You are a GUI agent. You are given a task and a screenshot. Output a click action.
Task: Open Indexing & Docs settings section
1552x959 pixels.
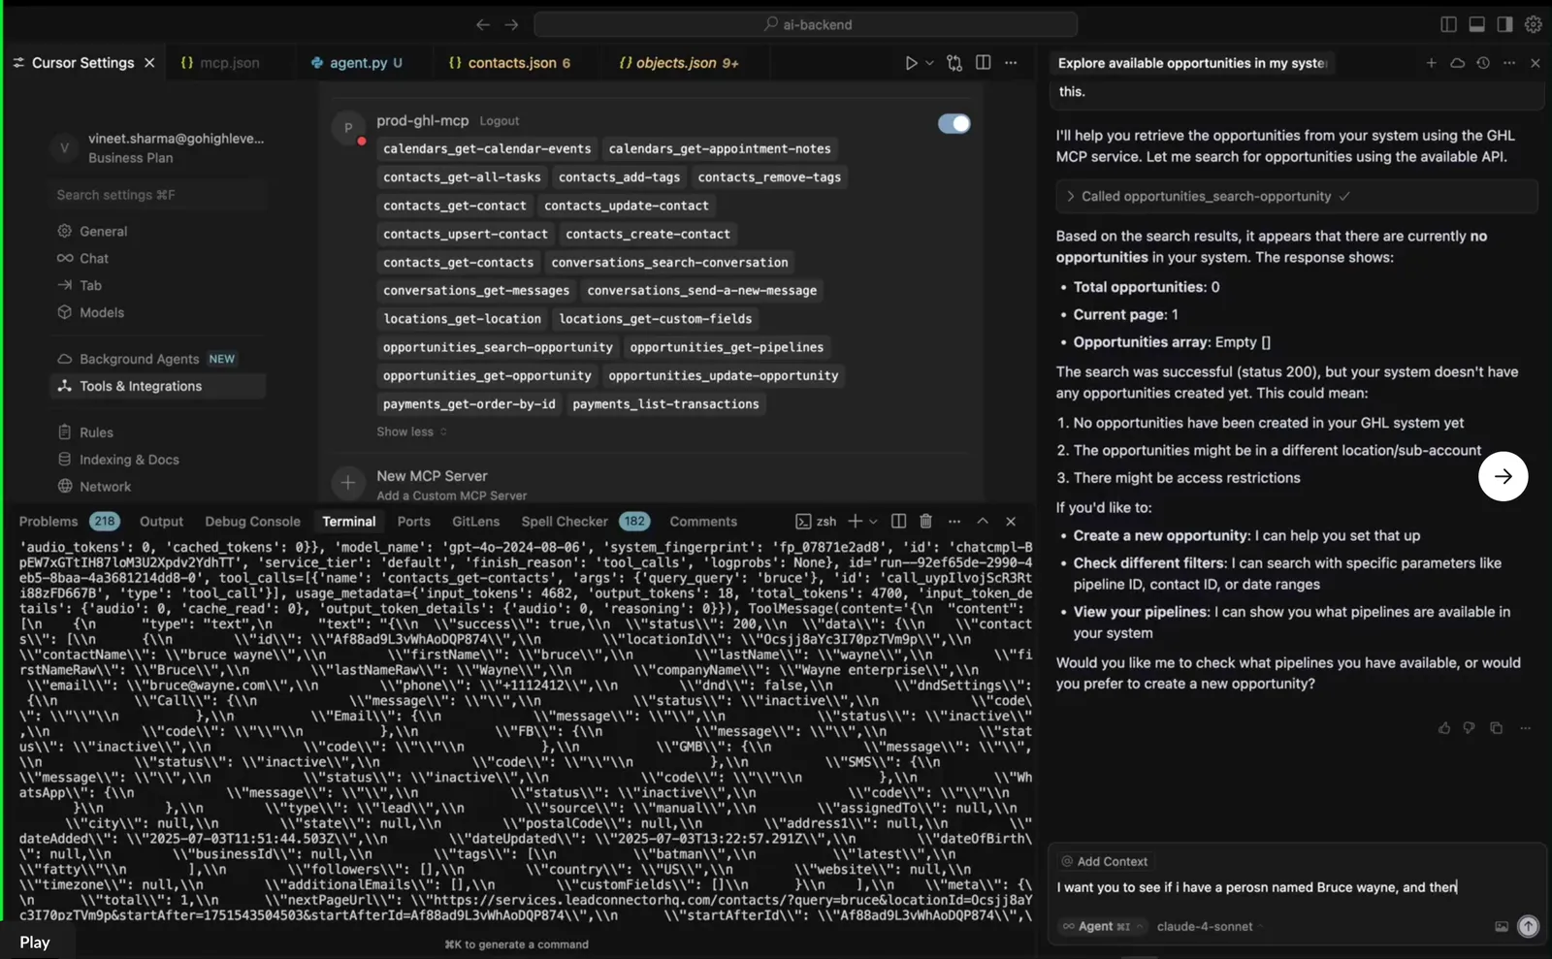129,460
